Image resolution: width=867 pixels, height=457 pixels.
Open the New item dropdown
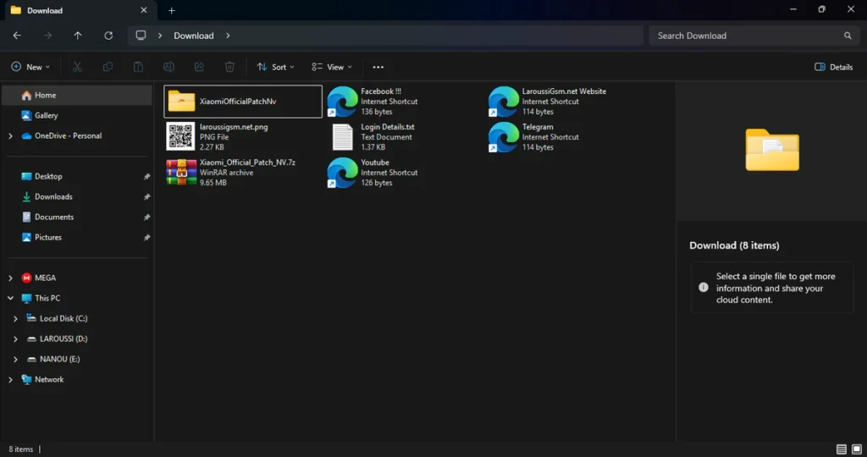[x=30, y=67]
